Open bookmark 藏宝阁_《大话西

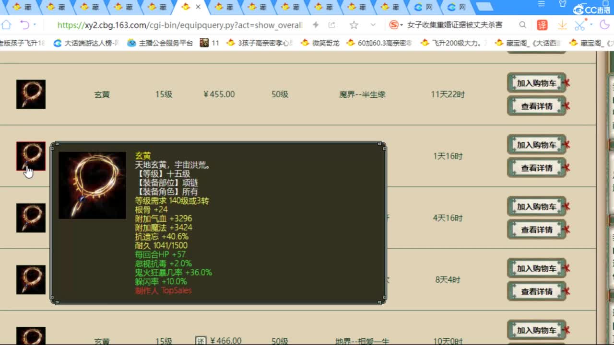(528, 43)
